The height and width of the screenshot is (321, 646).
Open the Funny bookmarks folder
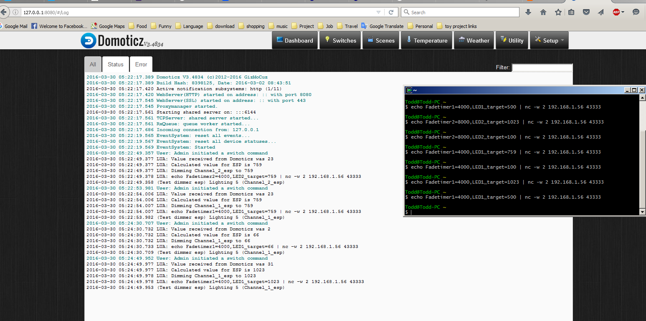161,26
